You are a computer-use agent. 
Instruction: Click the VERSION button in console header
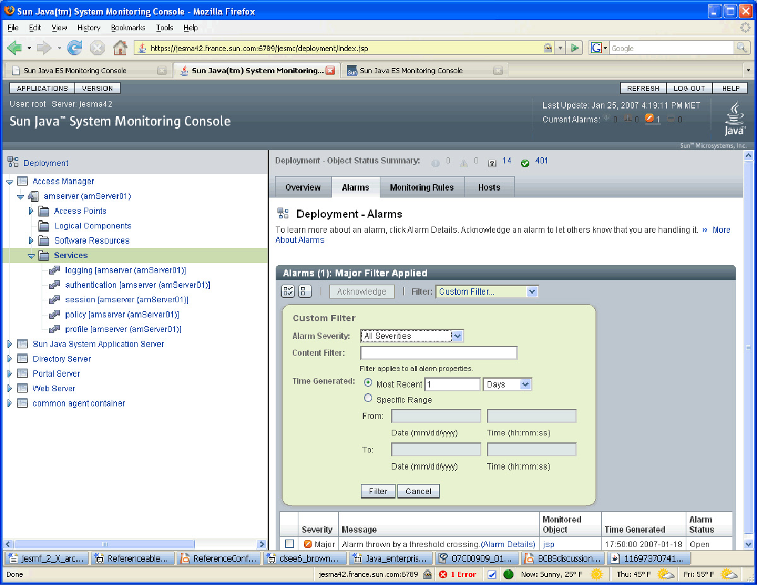click(x=98, y=88)
